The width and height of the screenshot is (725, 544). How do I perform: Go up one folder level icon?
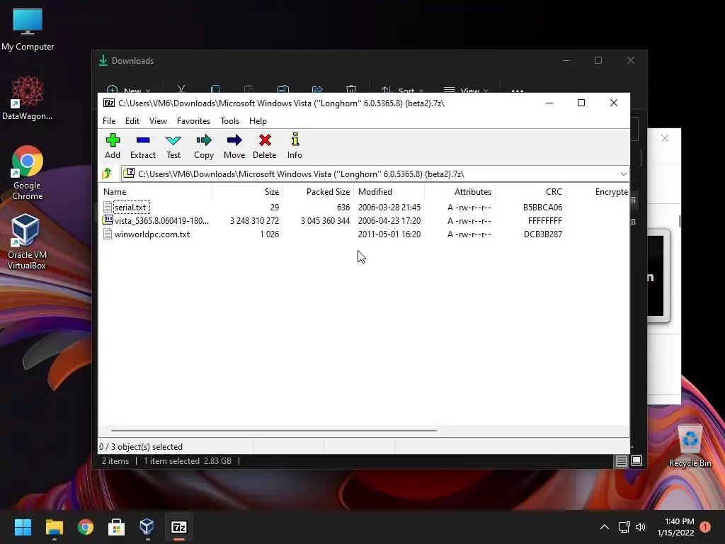point(108,174)
